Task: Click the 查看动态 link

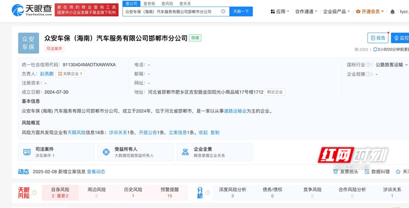Action: (96, 172)
